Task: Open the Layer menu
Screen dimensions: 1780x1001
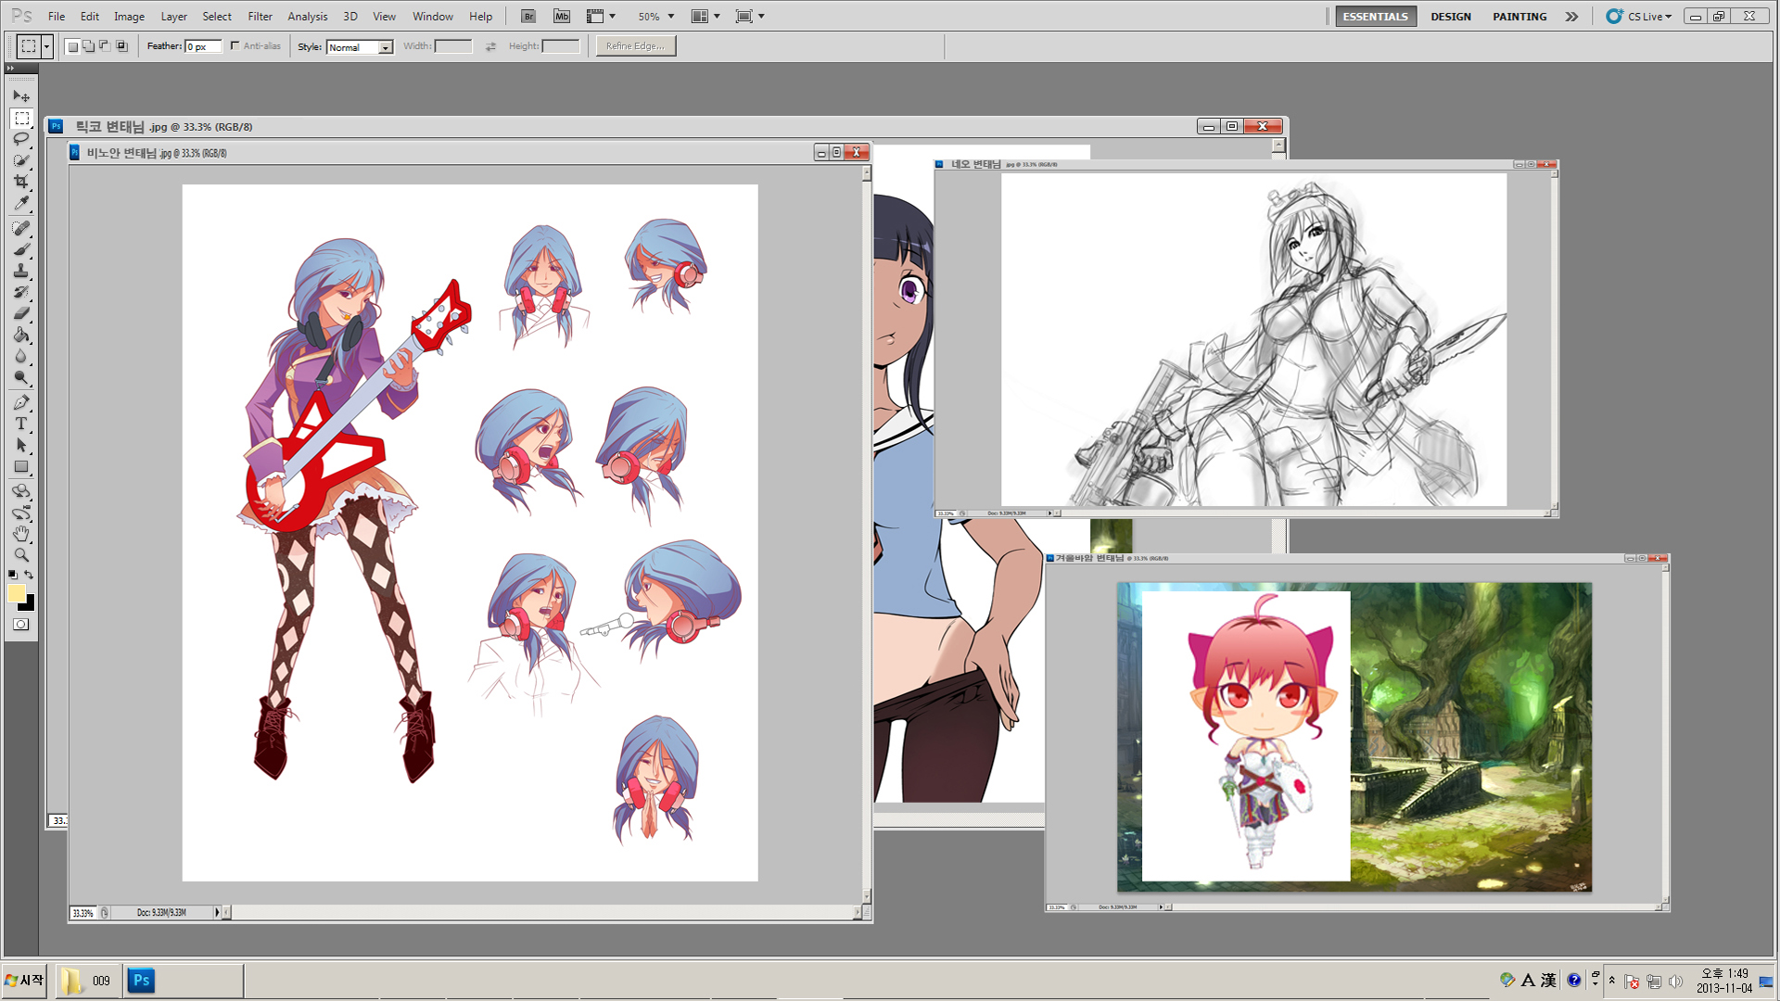Action: (173, 16)
